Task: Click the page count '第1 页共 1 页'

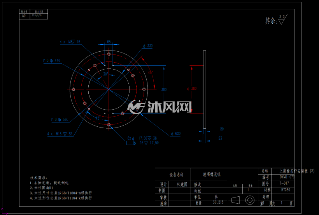Action: [277, 203]
